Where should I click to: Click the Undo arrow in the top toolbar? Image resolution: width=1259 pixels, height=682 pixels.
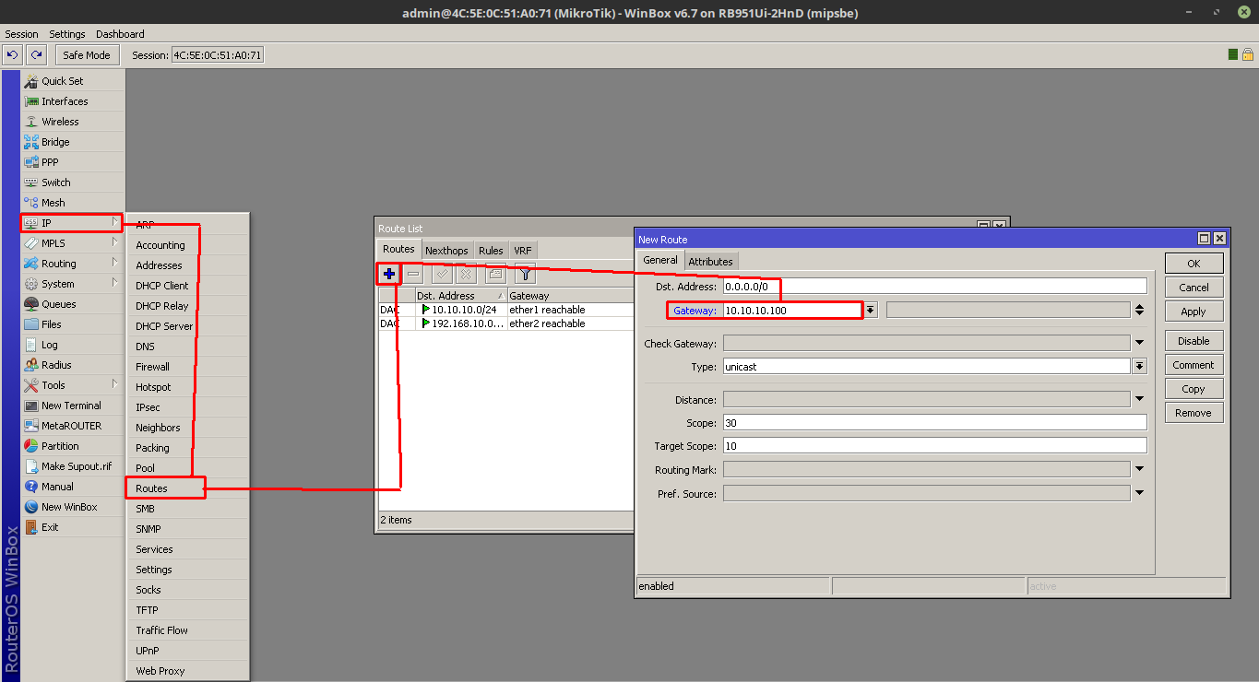[x=13, y=55]
